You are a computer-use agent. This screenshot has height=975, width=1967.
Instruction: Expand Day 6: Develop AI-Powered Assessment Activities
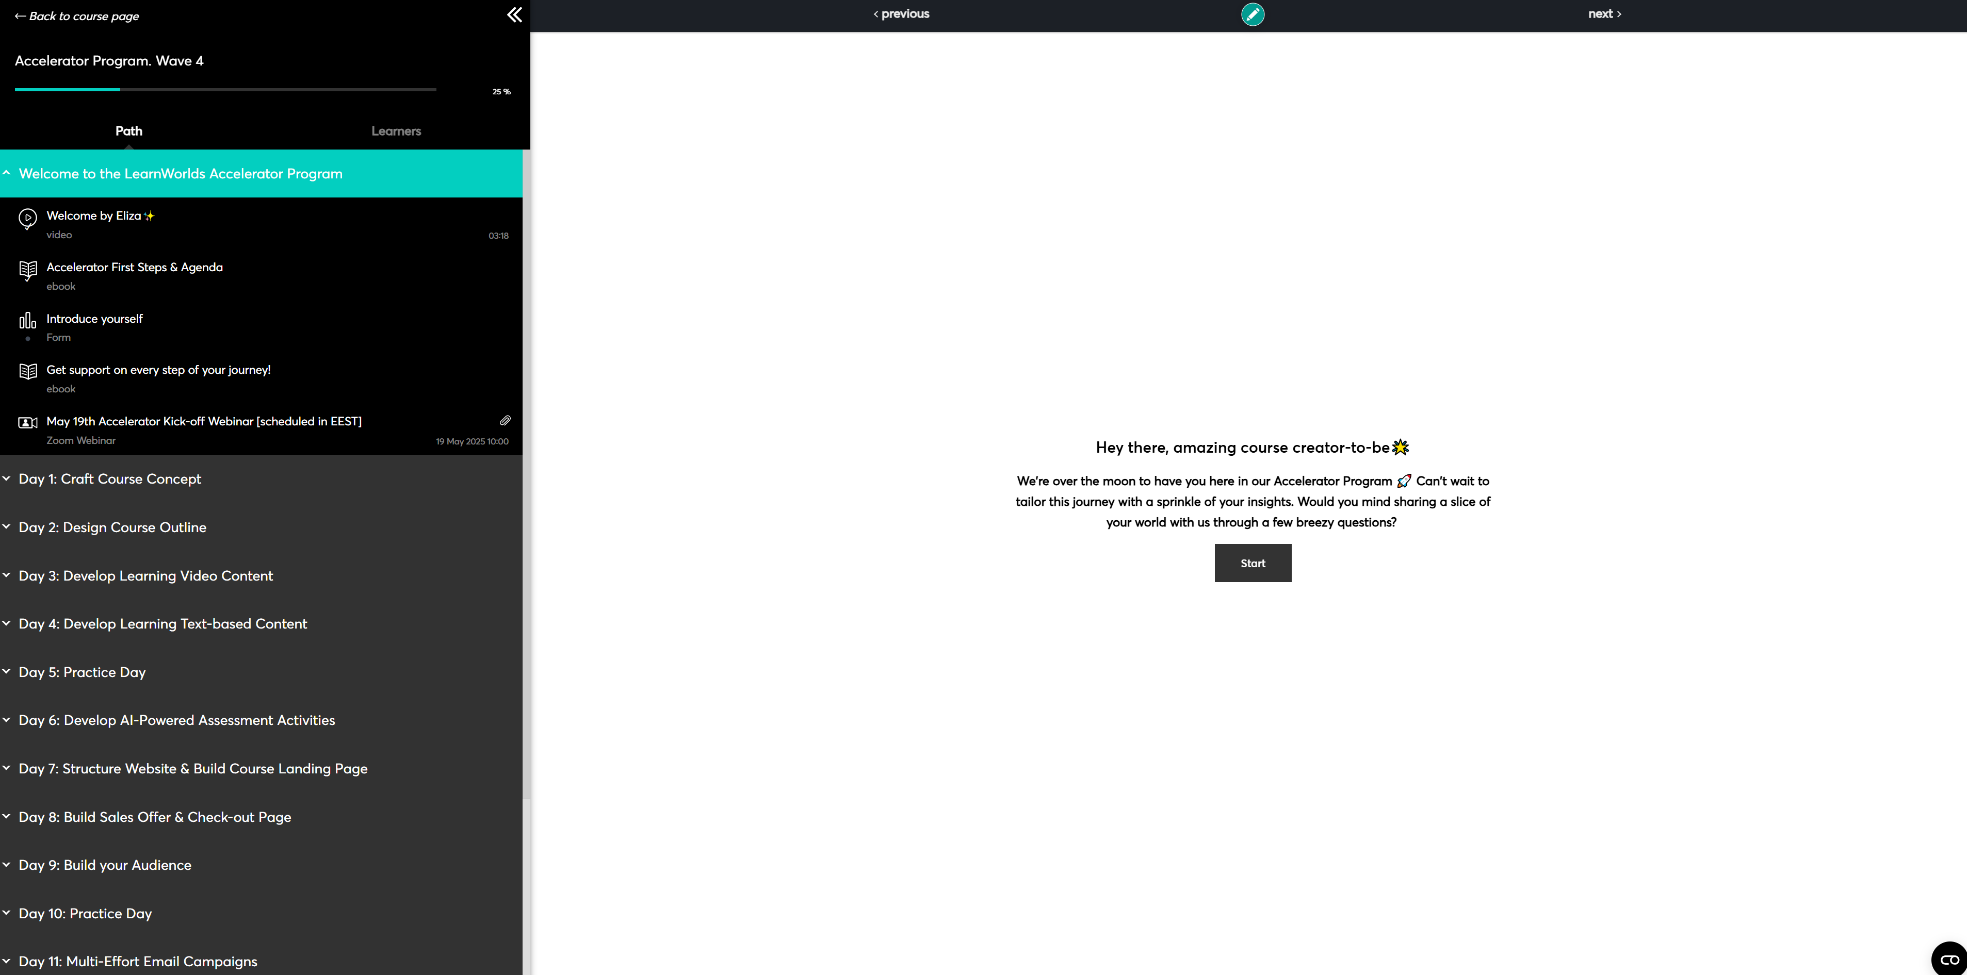[x=176, y=720]
